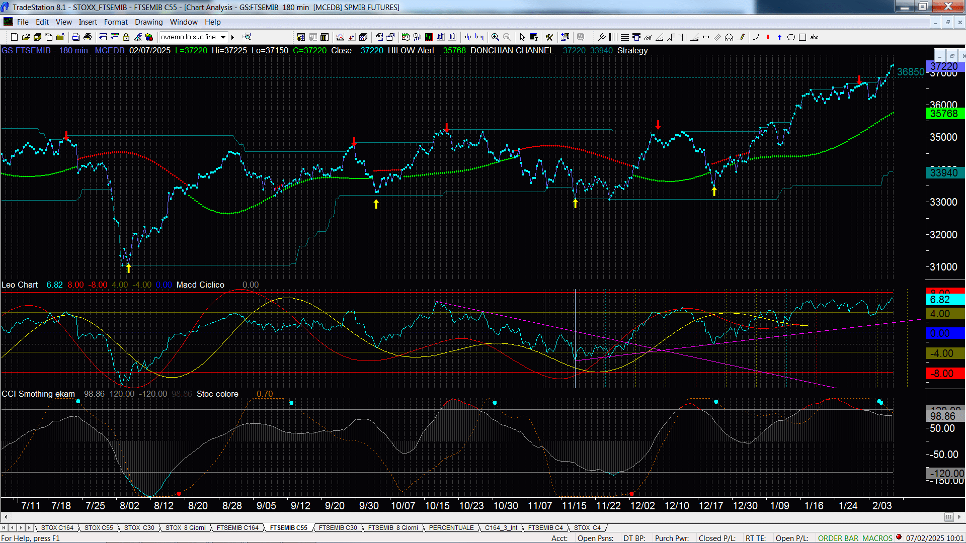Click the Save all stacked documents icon

coord(37,37)
